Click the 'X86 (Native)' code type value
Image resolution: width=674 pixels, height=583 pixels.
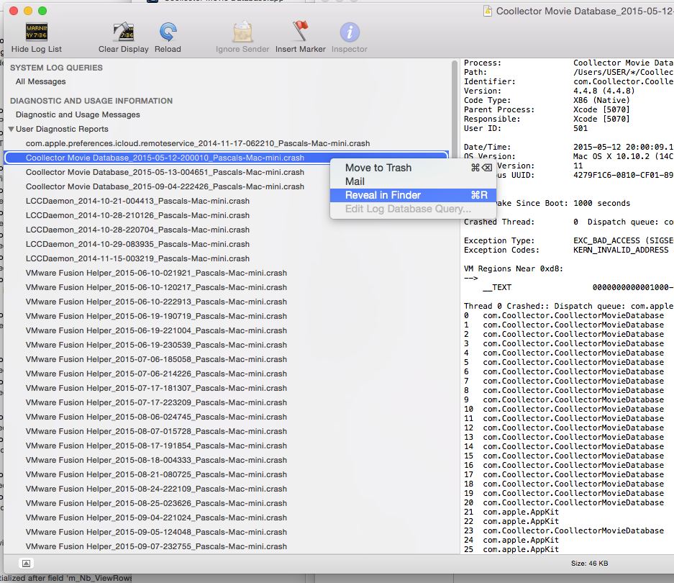click(x=601, y=101)
